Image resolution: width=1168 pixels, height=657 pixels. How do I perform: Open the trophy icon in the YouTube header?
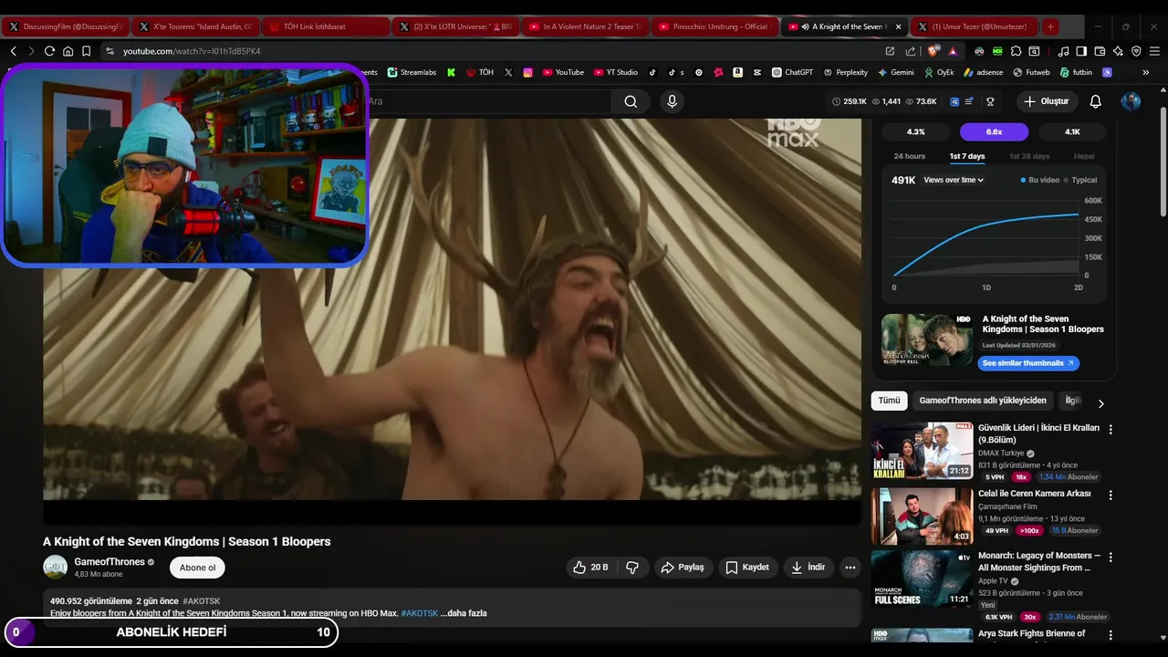[x=990, y=101]
